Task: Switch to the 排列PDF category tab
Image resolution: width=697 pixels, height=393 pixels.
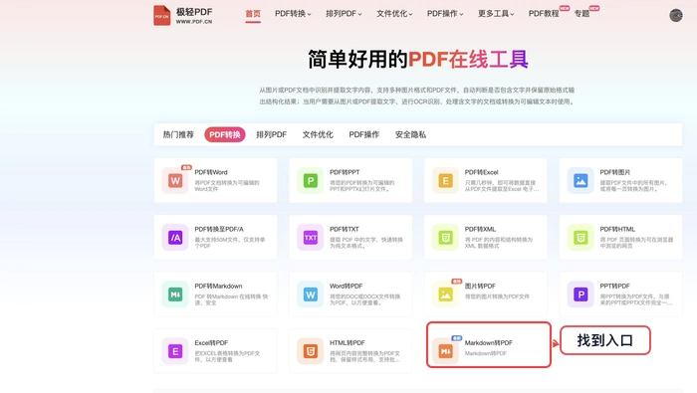Action: [271, 134]
